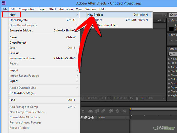Choose New Project from the submenu

[x=116, y=15]
